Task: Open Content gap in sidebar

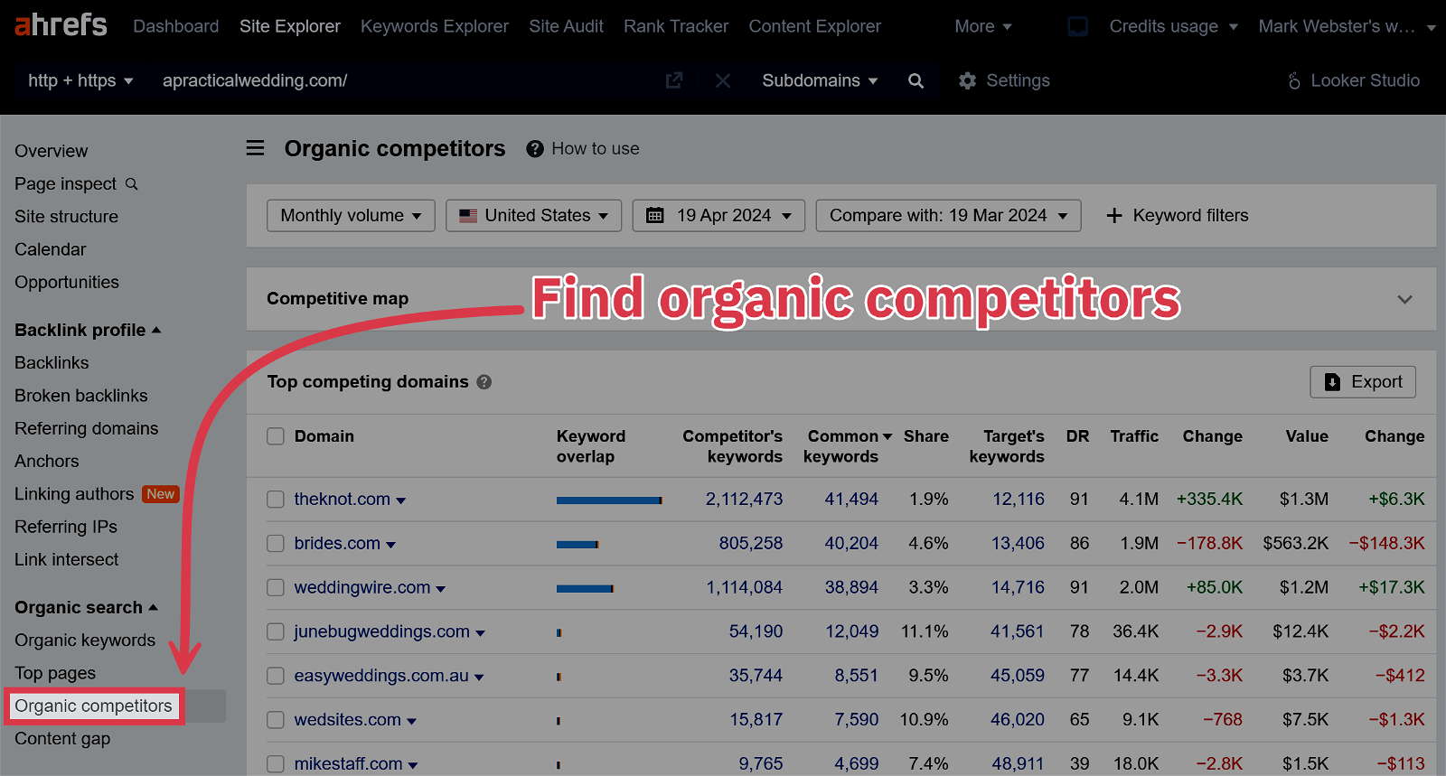Action: tap(62, 739)
